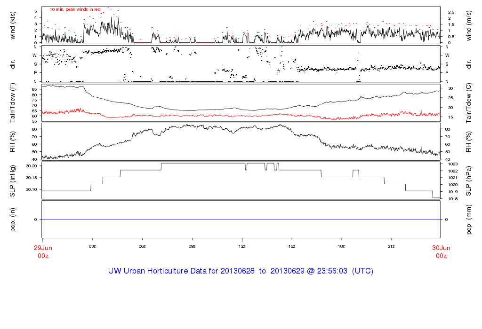Click the '03z' time tick label
The image size is (482, 329).
point(92,246)
